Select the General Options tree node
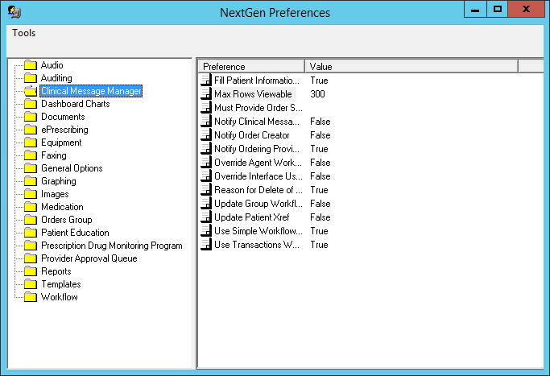Screen dimensions: 550x376 72,168
